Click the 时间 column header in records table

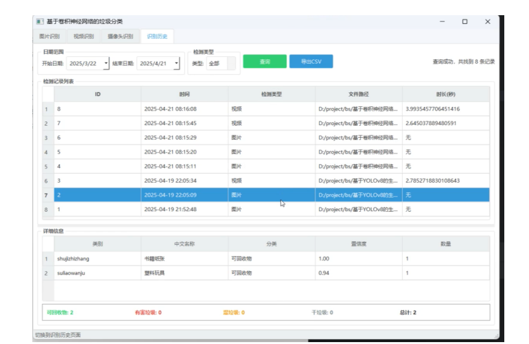pos(184,94)
